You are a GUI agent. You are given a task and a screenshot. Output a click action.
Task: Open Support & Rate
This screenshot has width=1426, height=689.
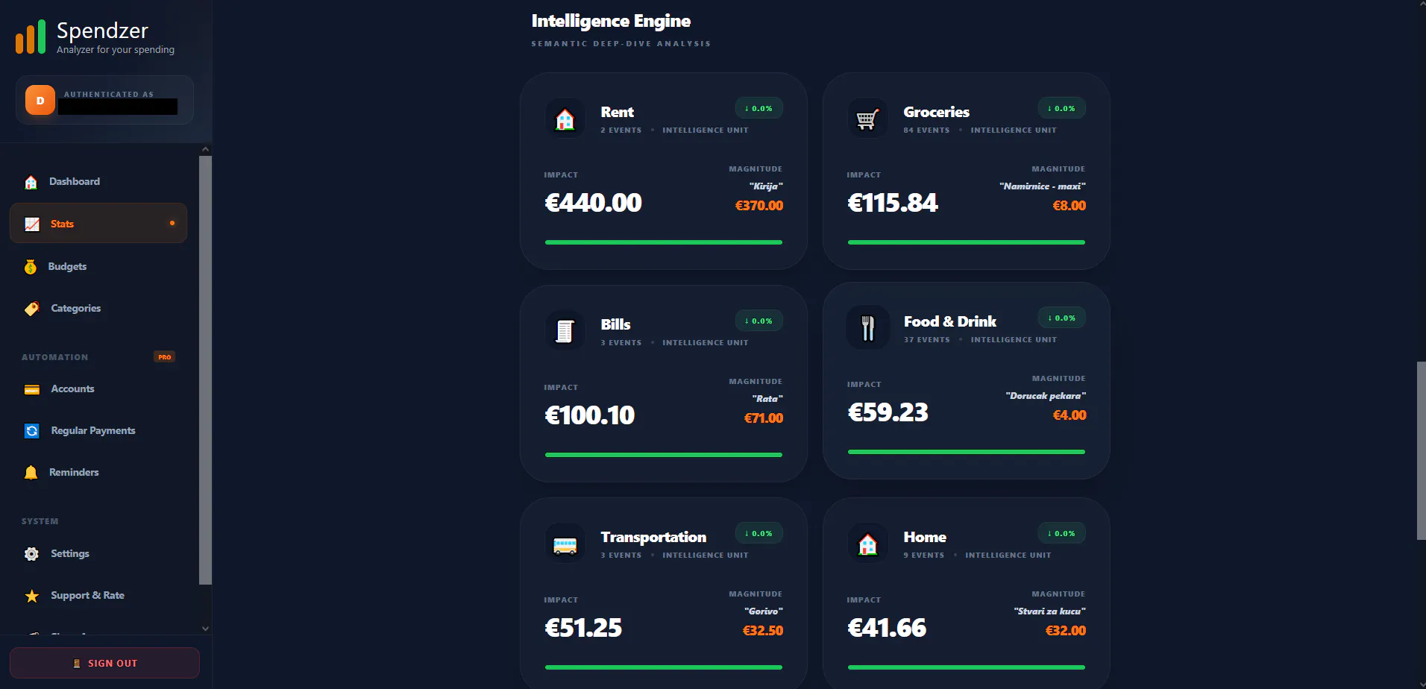point(98,596)
